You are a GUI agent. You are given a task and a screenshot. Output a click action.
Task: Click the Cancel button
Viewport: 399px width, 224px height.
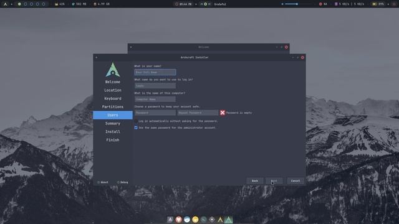pos(296,181)
